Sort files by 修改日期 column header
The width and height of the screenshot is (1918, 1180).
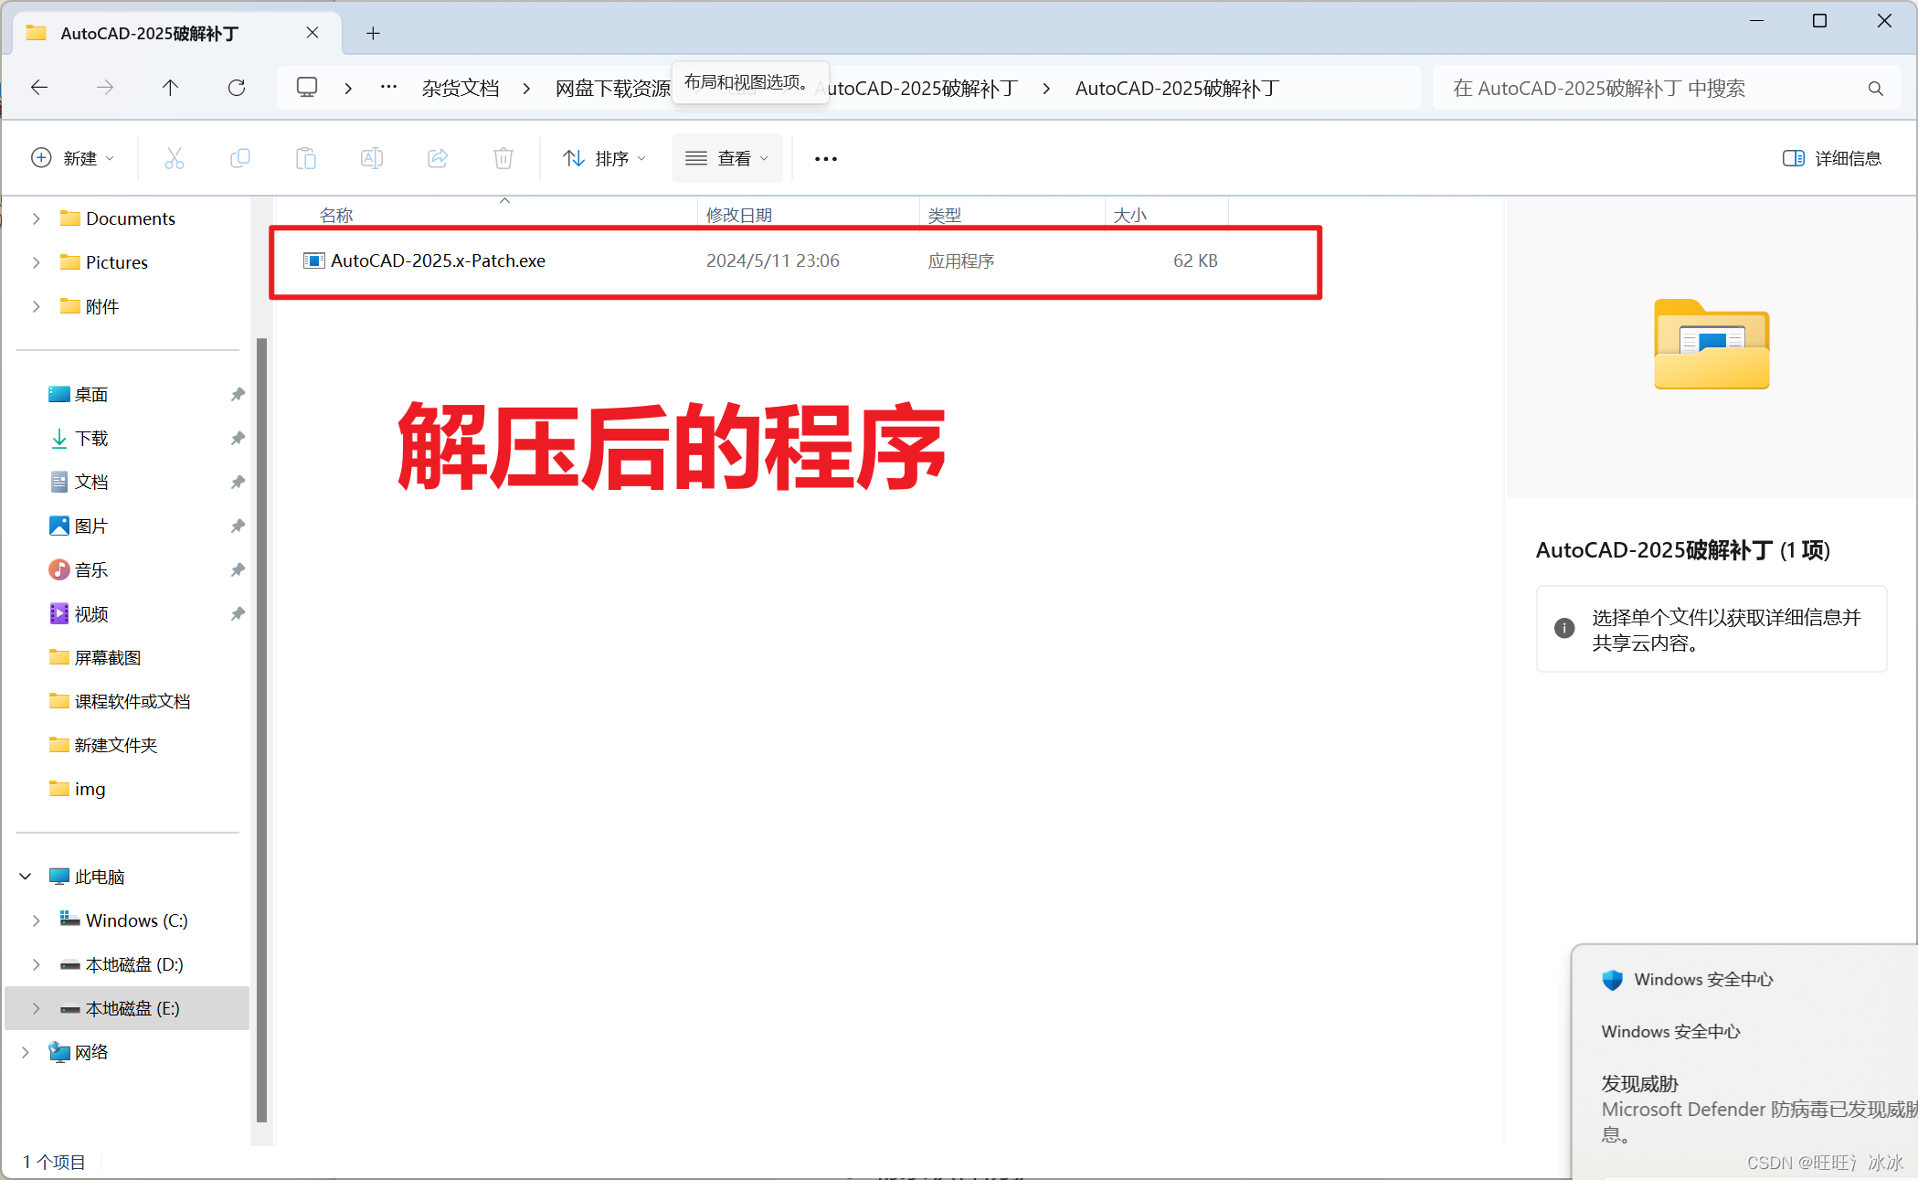click(x=738, y=215)
